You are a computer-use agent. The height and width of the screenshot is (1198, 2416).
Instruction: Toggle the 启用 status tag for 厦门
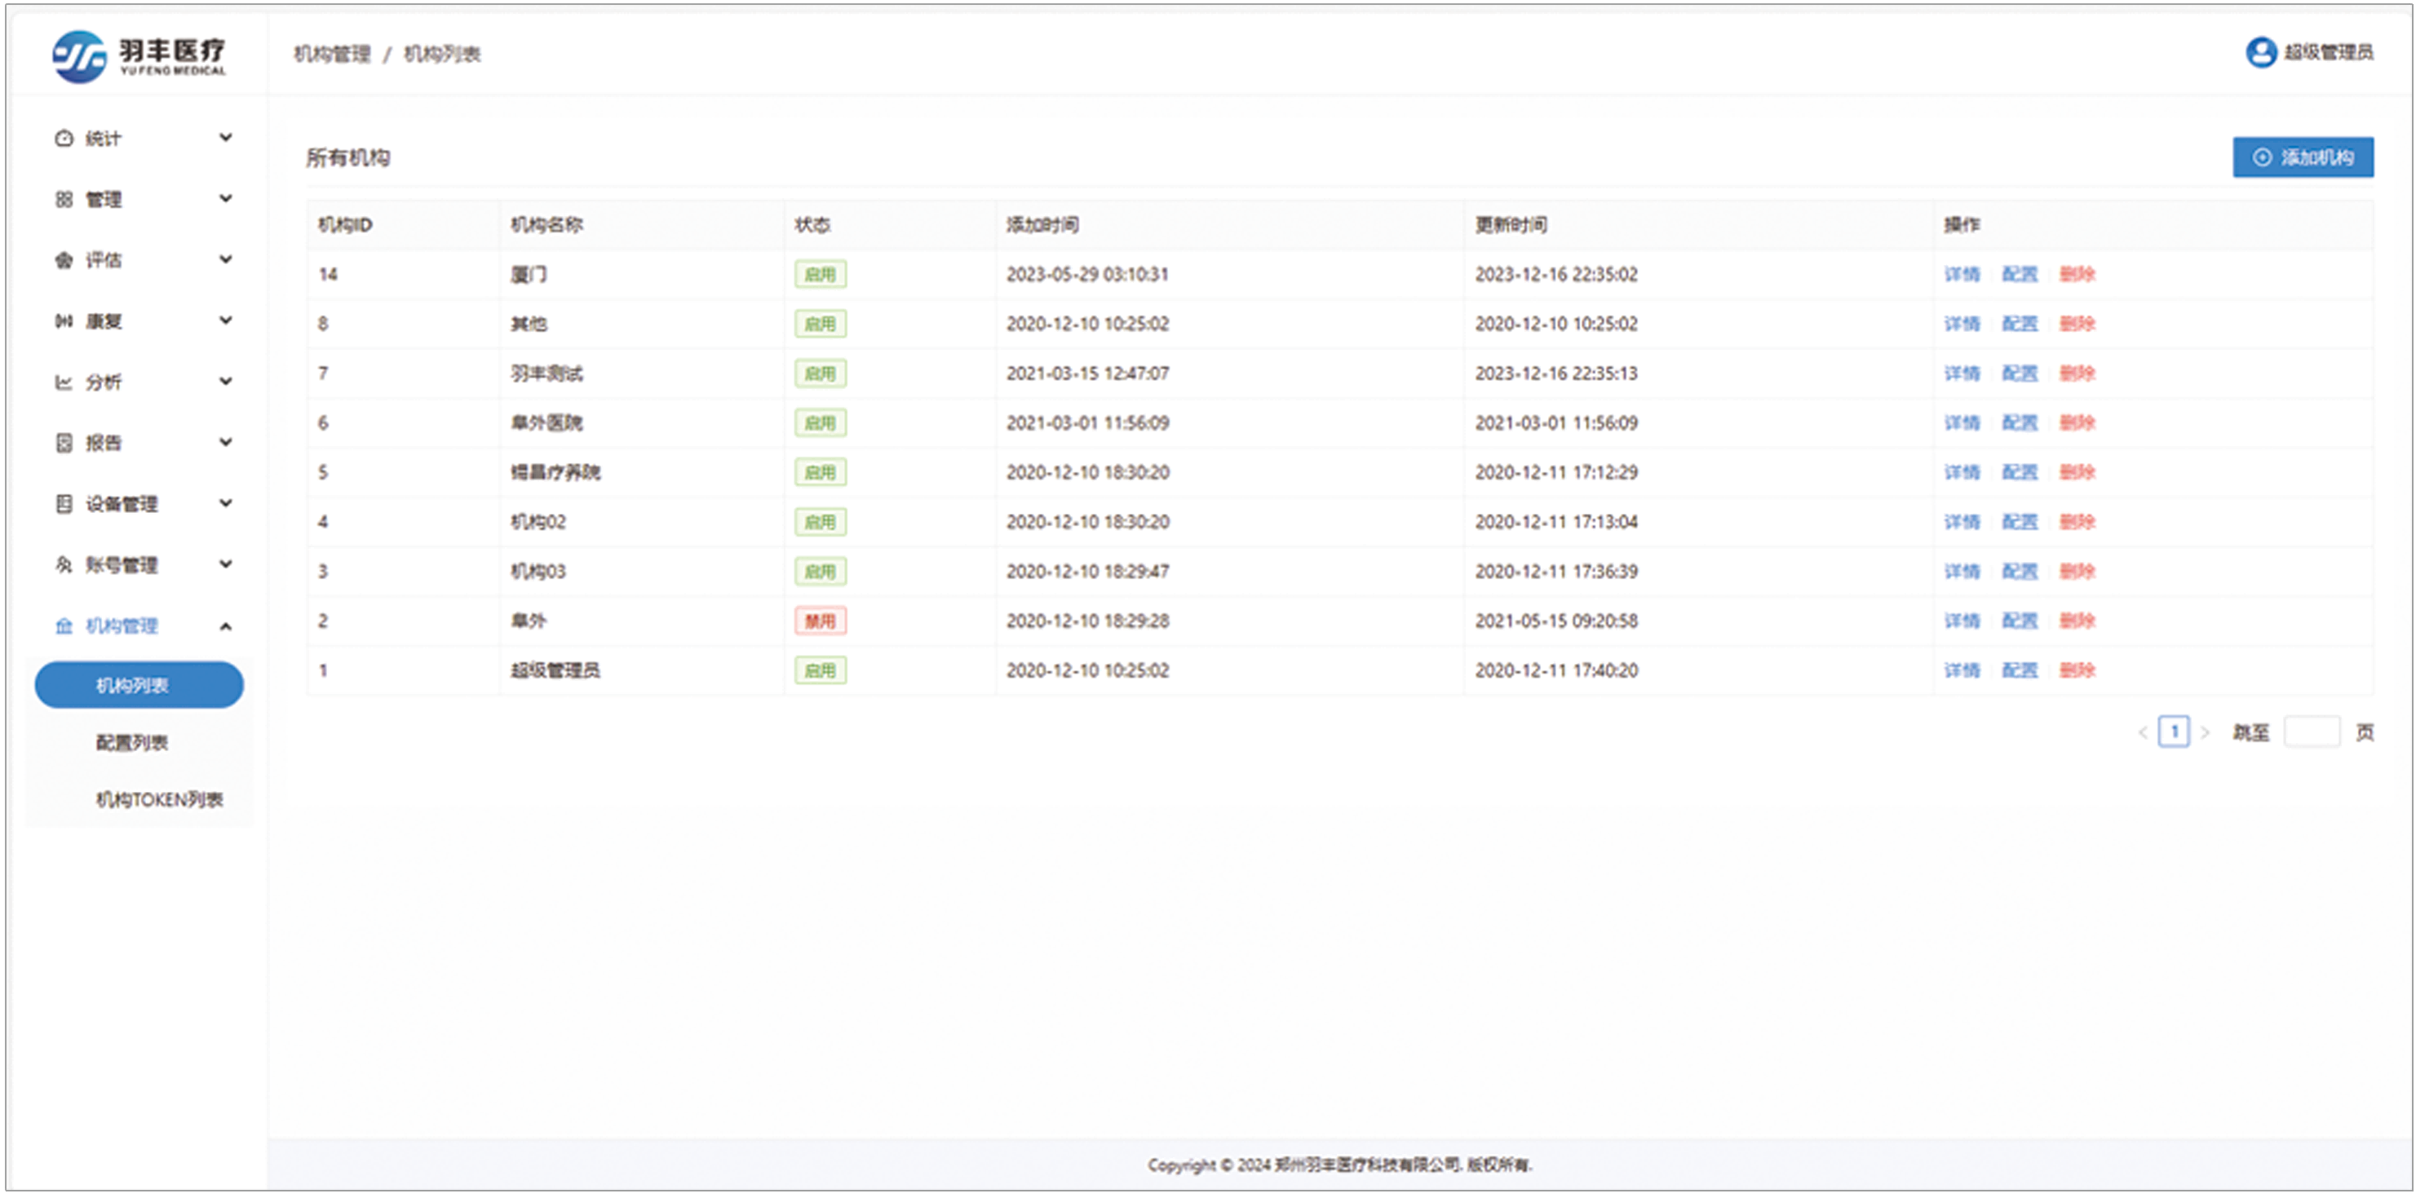coord(820,275)
